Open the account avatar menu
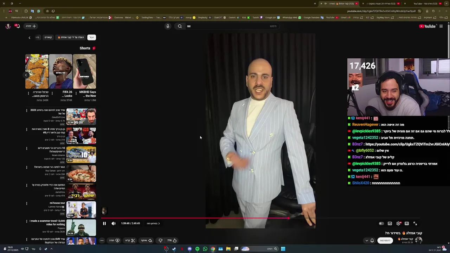The width and height of the screenshot is (450, 253). (8, 26)
